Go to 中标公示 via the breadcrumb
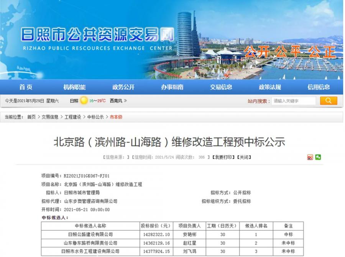 95,117
